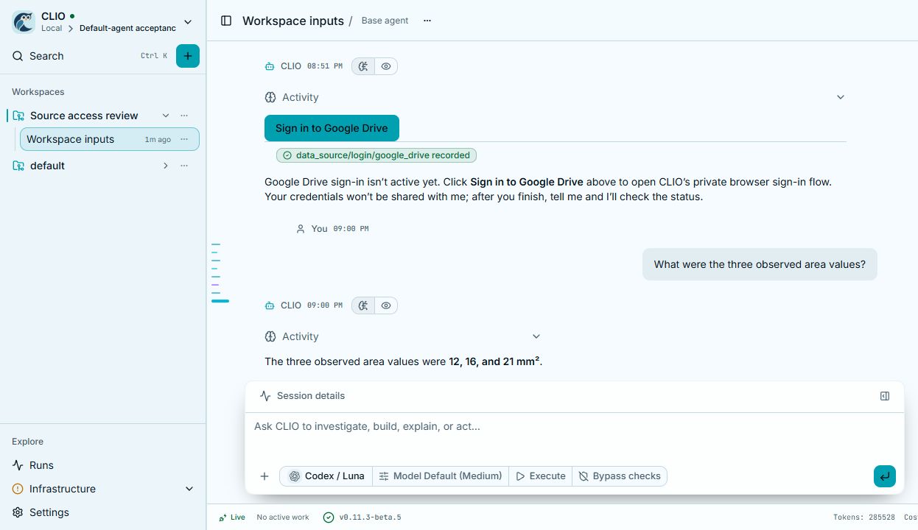Image resolution: width=918 pixels, height=530 pixels.
Task: Click the Session details header
Action: [x=303, y=396]
